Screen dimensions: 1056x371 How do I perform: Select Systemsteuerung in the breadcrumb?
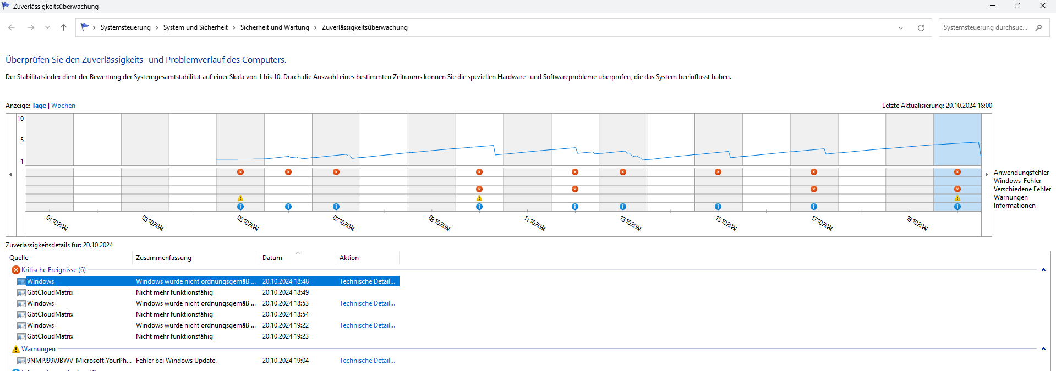pos(125,27)
